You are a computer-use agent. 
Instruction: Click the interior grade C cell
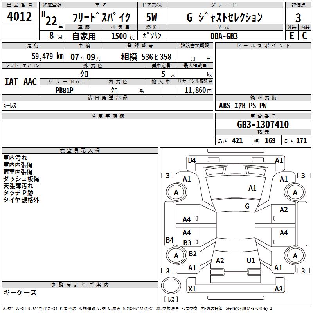[305, 35]
